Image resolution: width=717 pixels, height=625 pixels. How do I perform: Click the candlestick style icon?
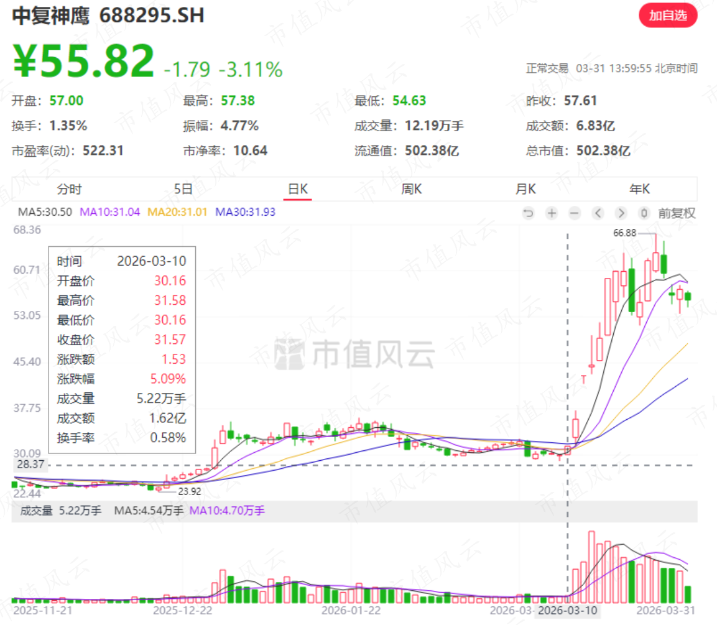click(644, 213)
